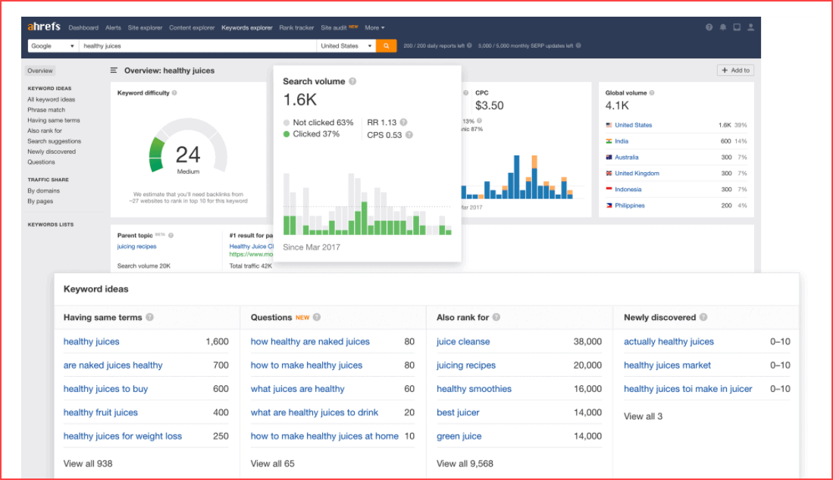Image resolution: width=833 pixels, height=480 pixels.
Task: Click info icon next to Global volume
Action: 652,93
